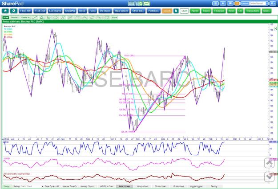Open the chat messages icon in header

coord(230,4)
